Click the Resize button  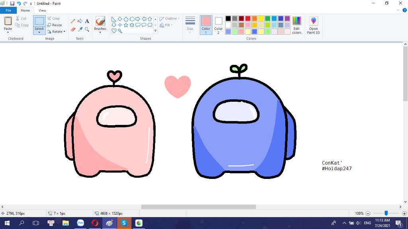coord(55,25)
